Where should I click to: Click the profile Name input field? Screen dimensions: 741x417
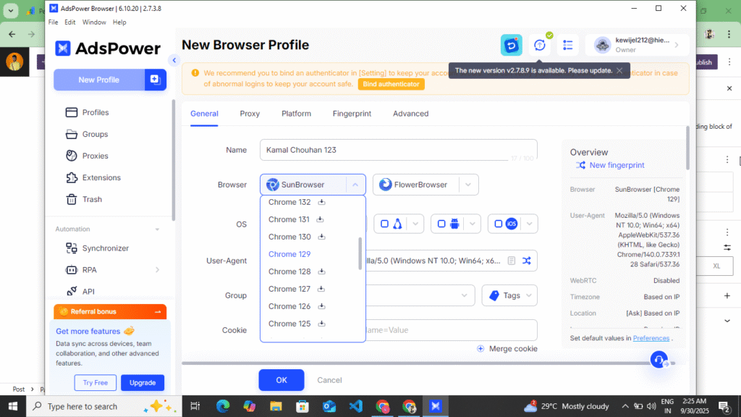pos(398,150)
